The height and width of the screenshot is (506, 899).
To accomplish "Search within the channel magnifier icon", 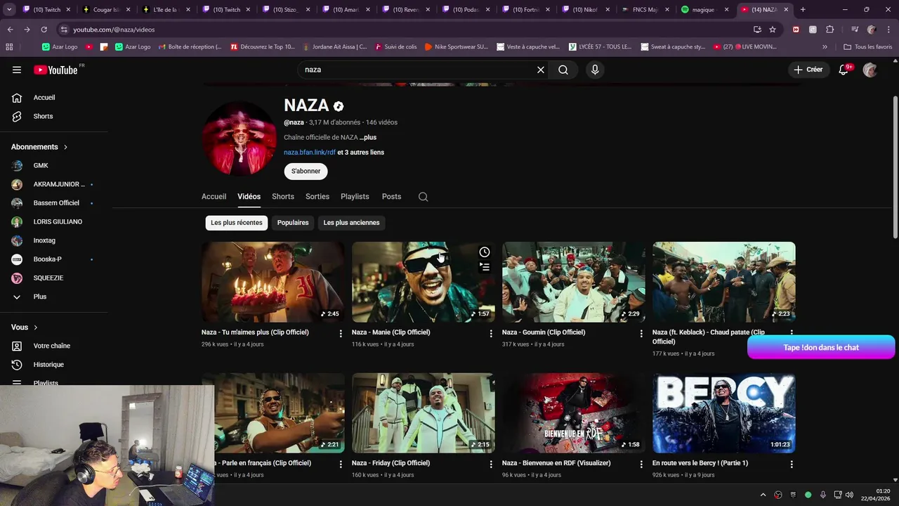I will click(x=423, y=197).
